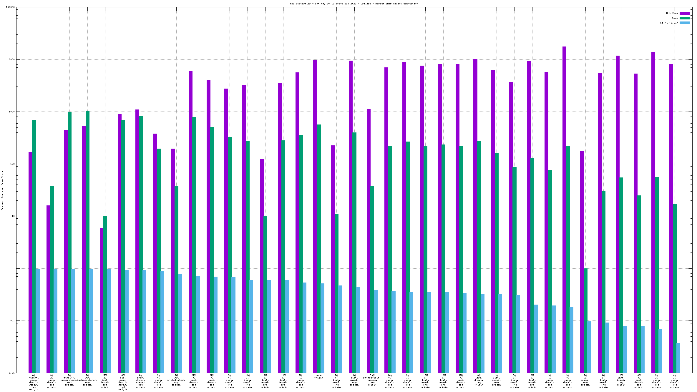Click the purple Not Spam legend swatch
697x392 pixels.
(684, 13)
